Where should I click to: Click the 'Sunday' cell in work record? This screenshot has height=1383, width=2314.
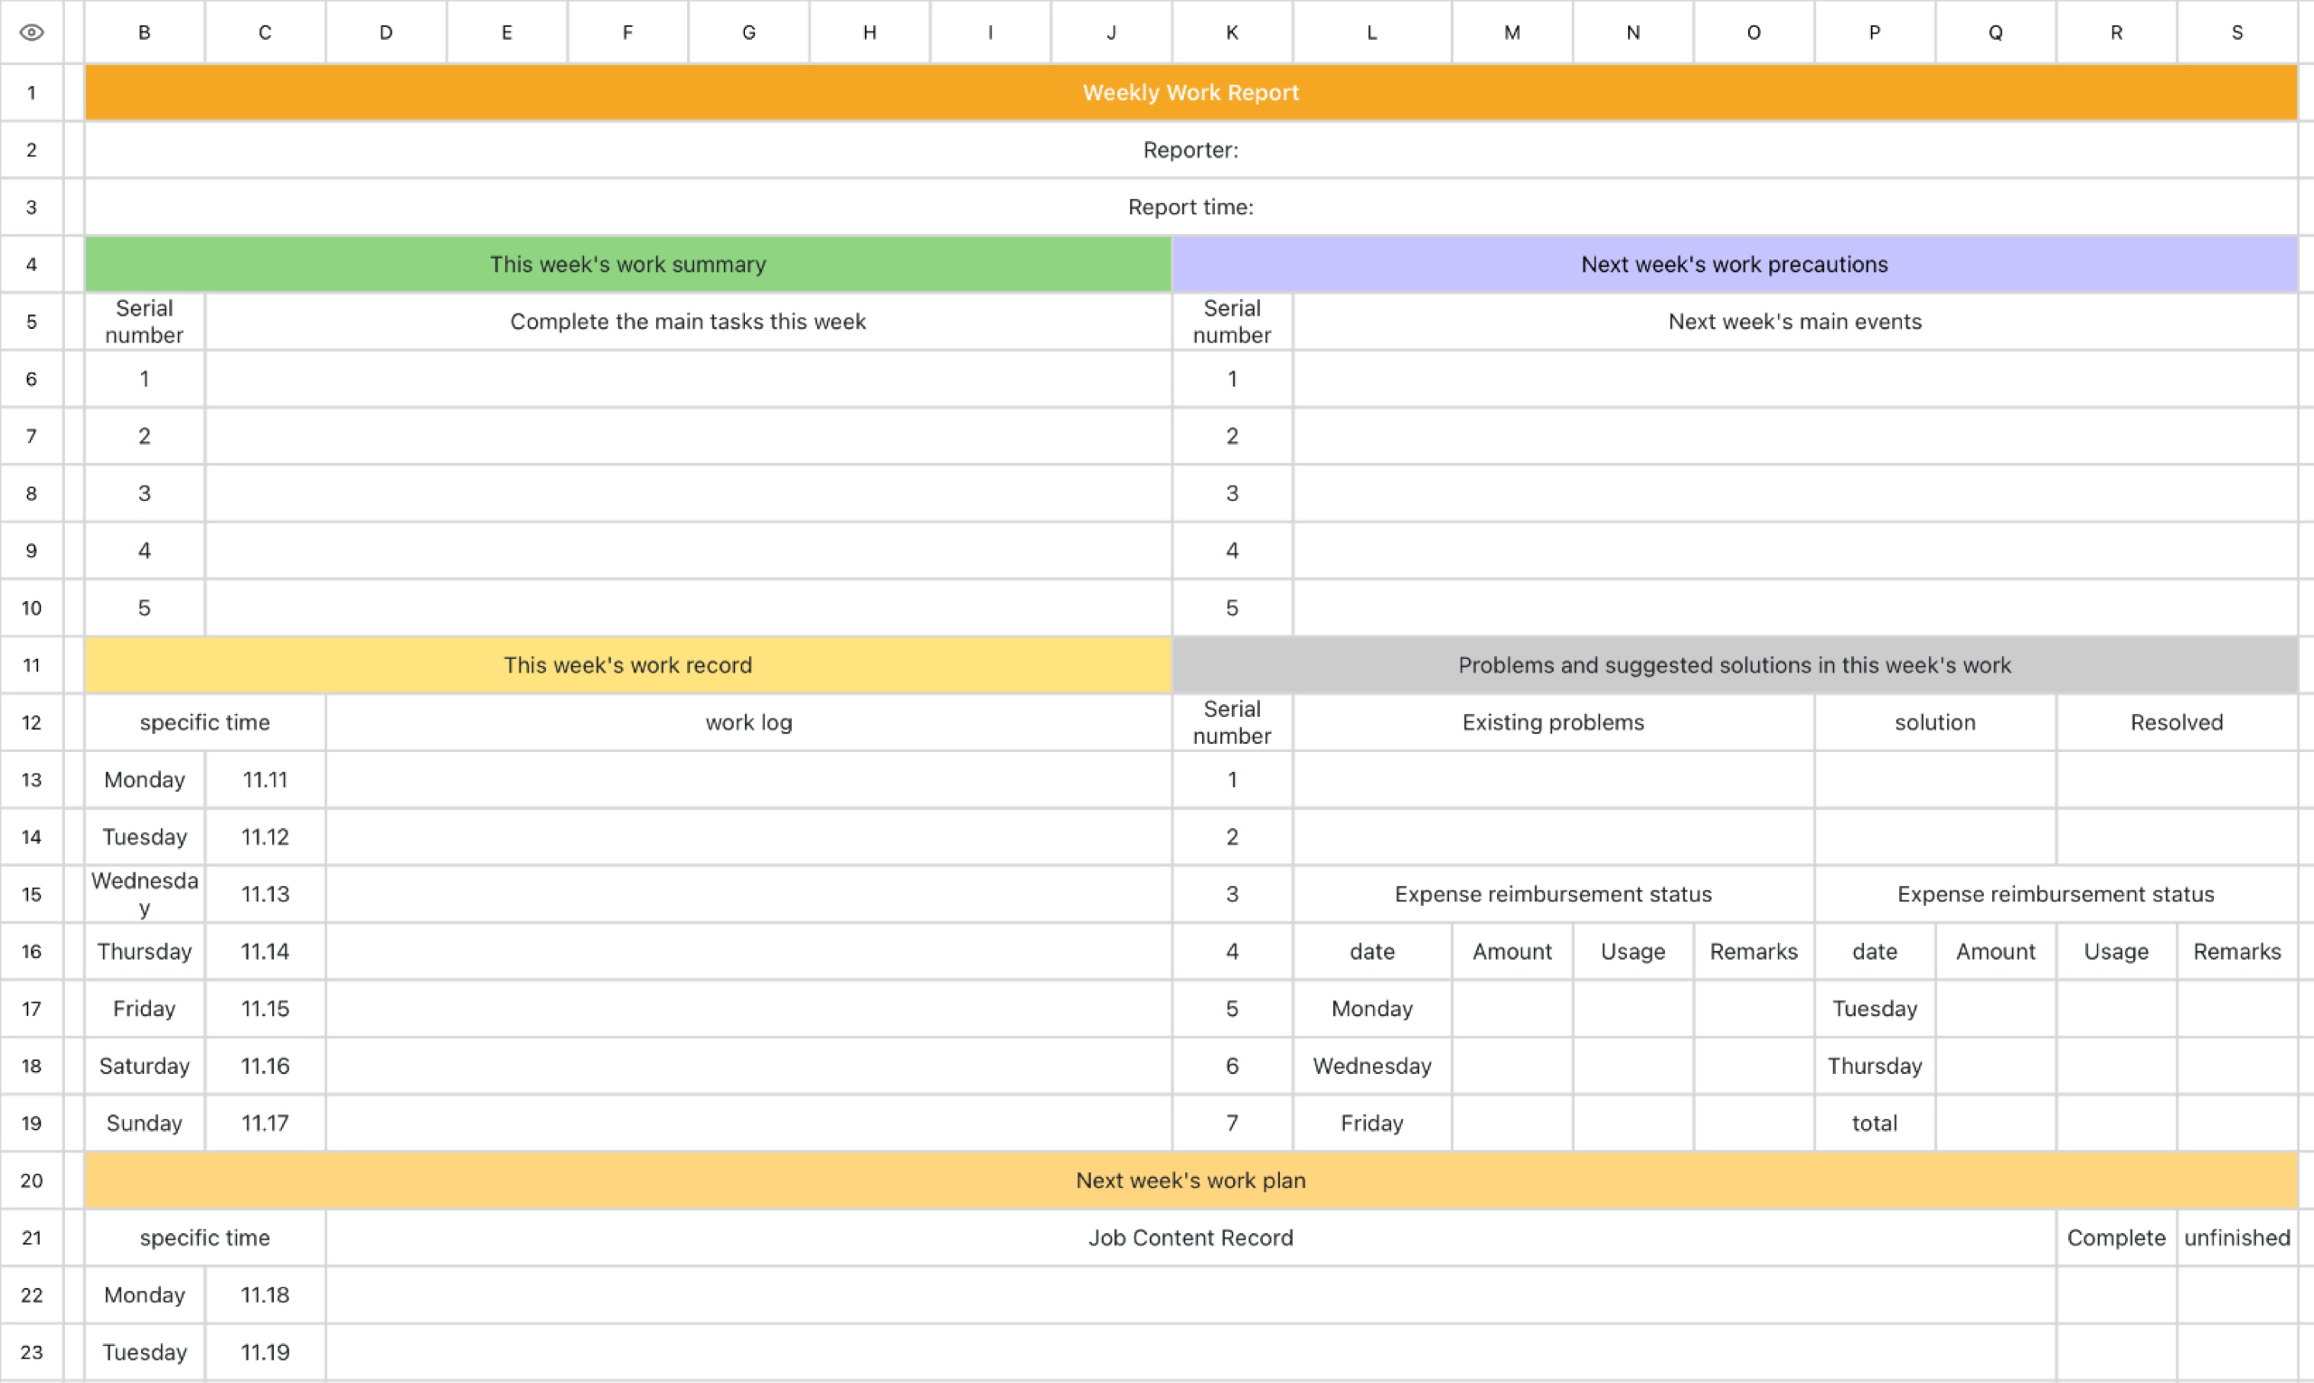coord(145,1123)
